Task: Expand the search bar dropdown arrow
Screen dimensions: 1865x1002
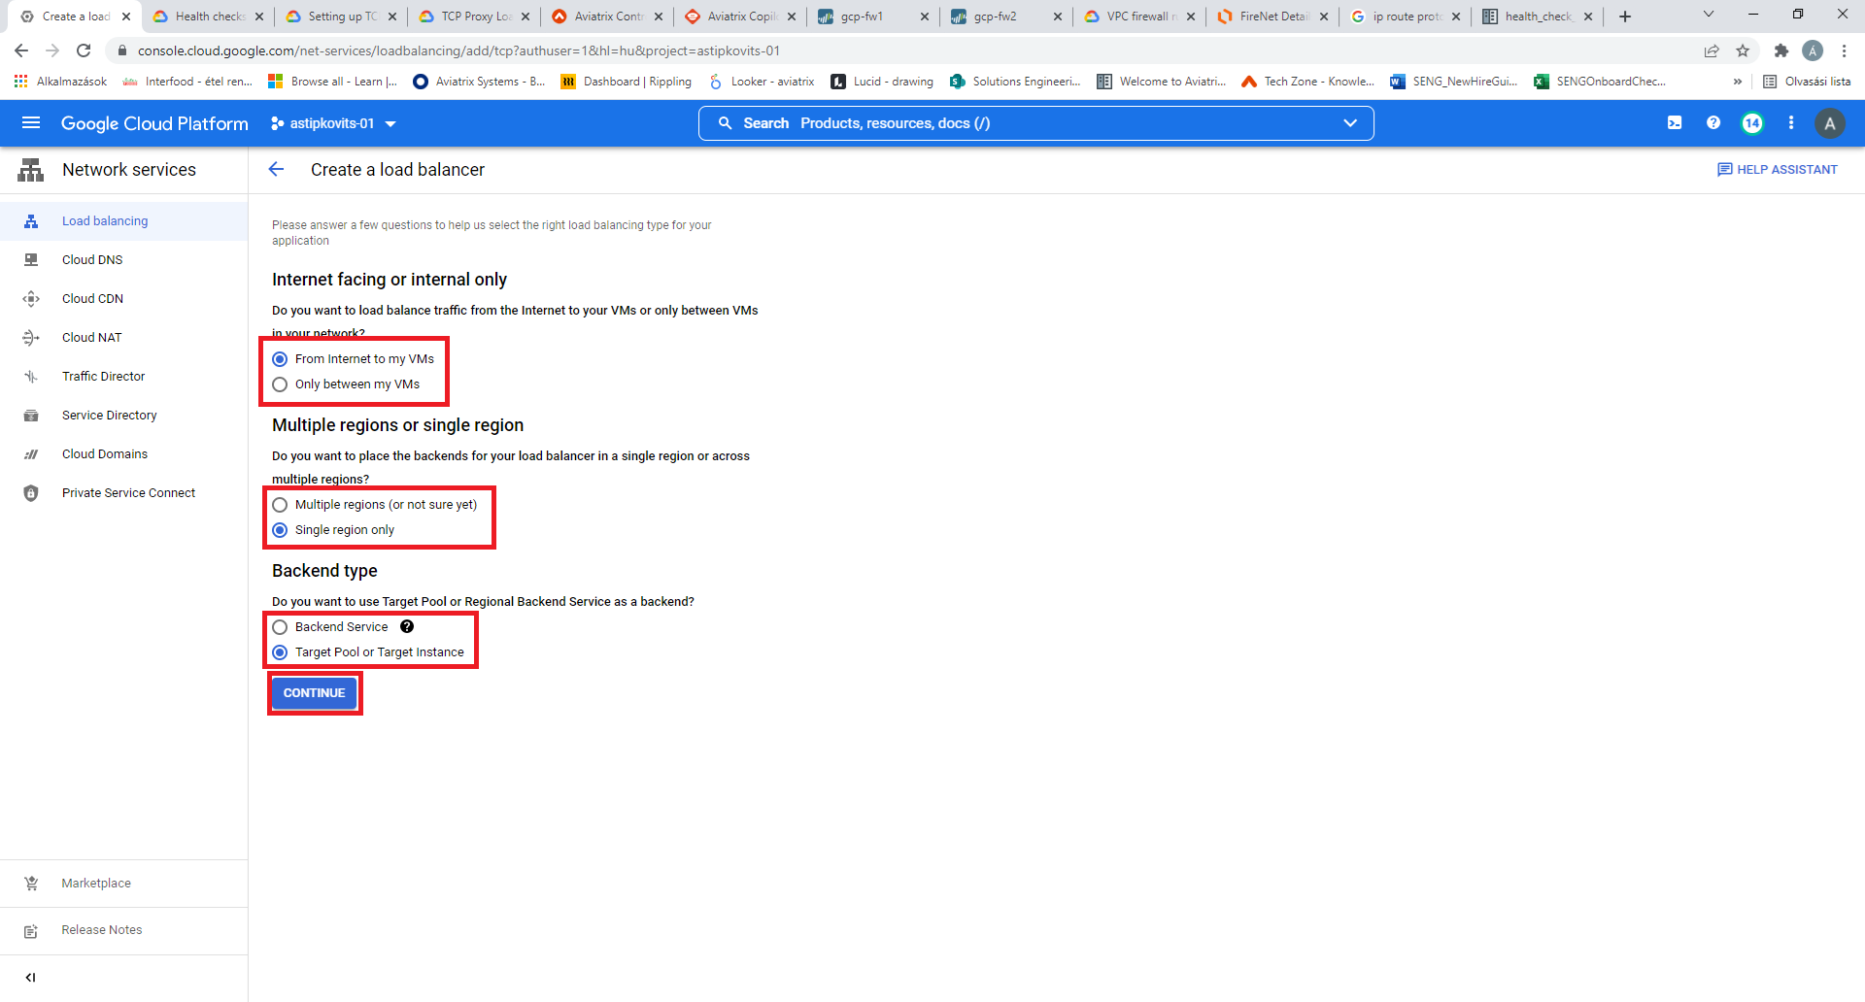Action: tap(1349, 123)
